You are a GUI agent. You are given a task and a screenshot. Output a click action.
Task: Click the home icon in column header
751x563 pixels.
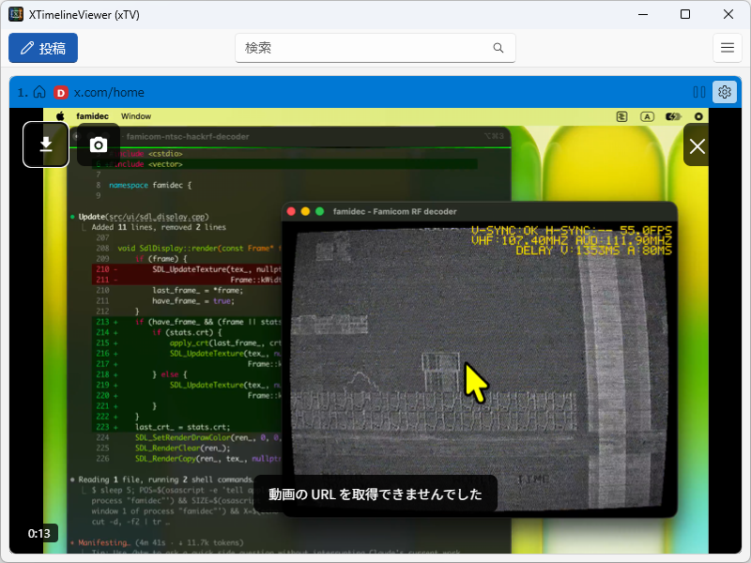[x=39, y=92]
